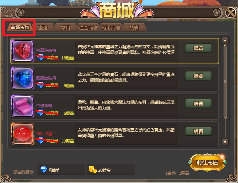Click the blue winged 翅膀進階符 gem icon
This screenshot has height=183, width=238.
tap(23, 78)
